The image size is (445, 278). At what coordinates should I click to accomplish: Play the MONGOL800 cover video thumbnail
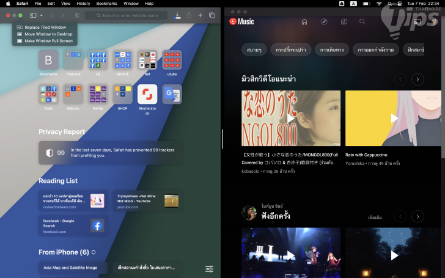291,119
